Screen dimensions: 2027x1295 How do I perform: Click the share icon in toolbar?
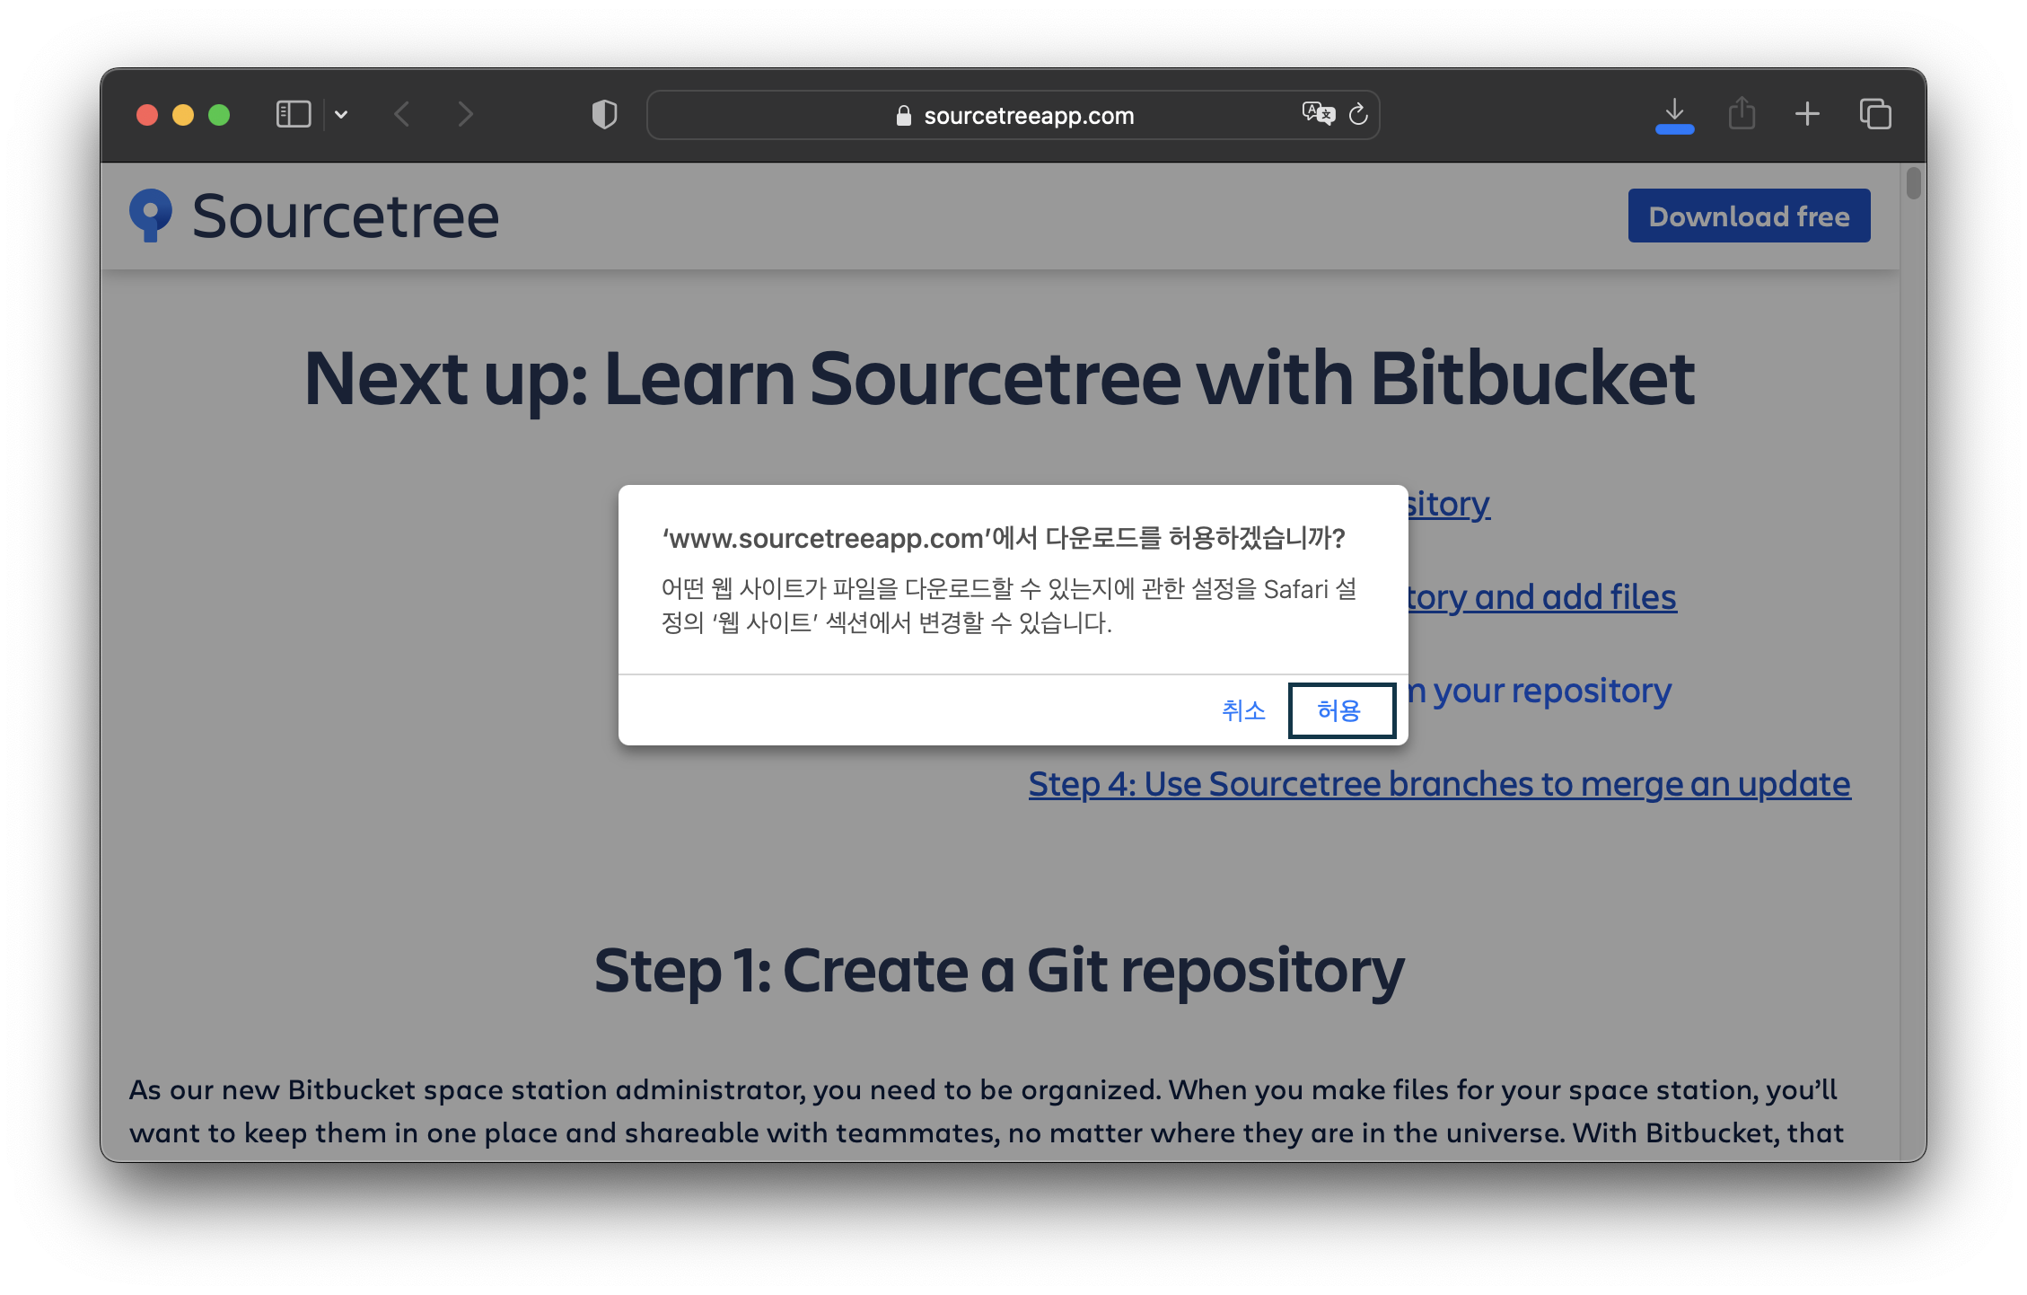point(1742,114)
